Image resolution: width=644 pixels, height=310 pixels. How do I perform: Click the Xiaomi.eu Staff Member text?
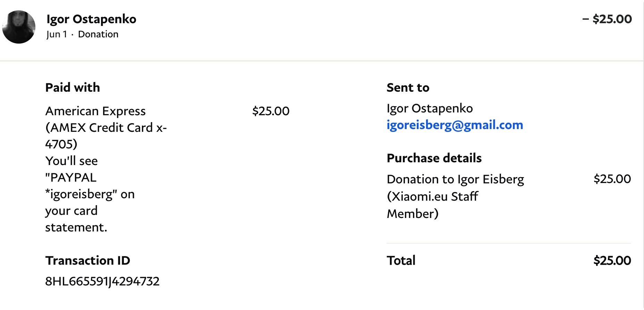coord(432,205)
